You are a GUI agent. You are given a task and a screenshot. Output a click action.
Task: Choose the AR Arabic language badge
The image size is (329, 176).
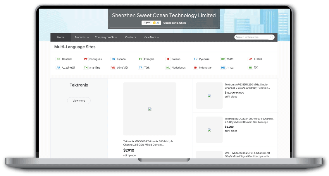[x=58, y=68]
